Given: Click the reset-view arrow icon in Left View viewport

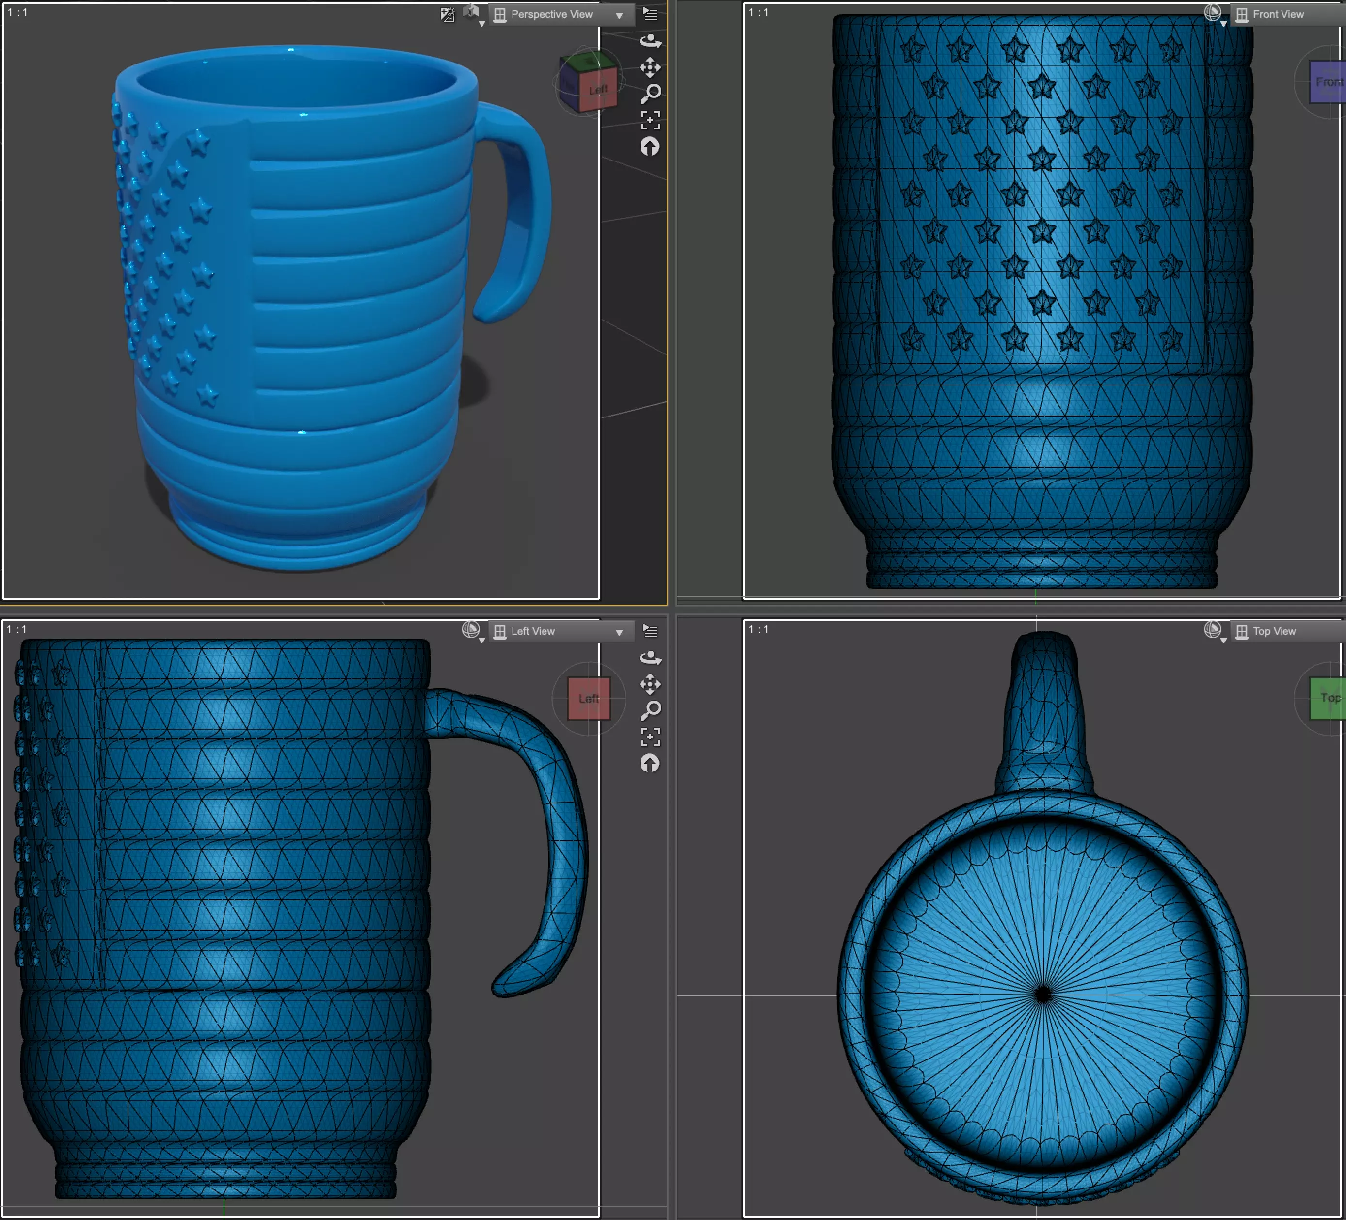Looking at the screenshot, I should (x=650, y=763).
